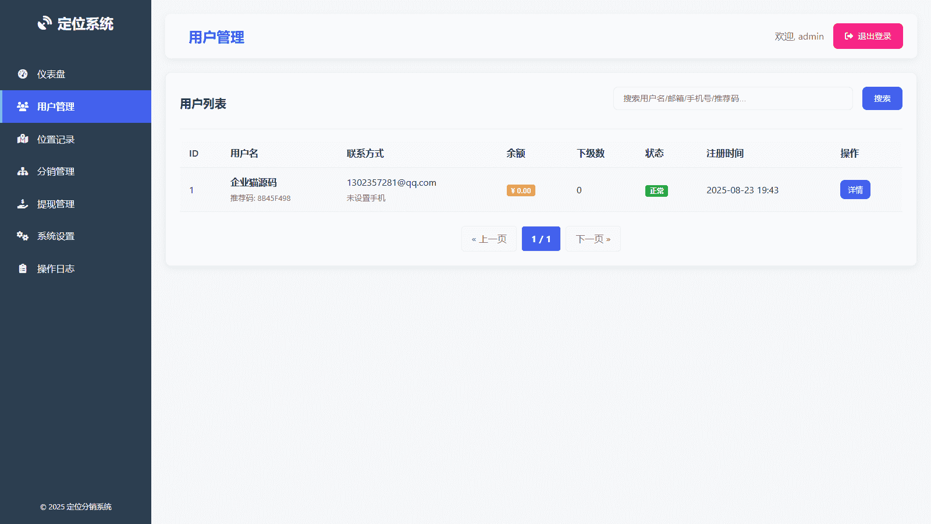
Task: Go to previous page with 上一页
Action: point(489,239)
